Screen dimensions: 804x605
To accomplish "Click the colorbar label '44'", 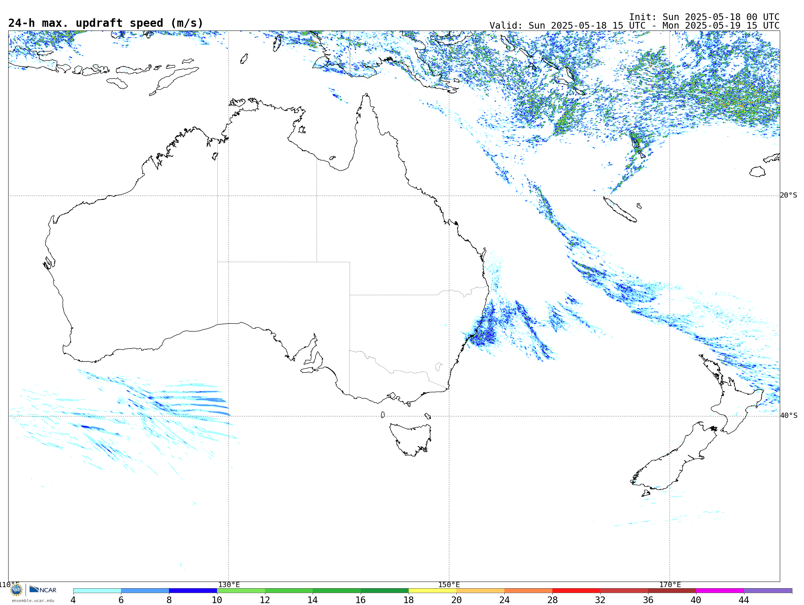I will (x=744, y=600).
